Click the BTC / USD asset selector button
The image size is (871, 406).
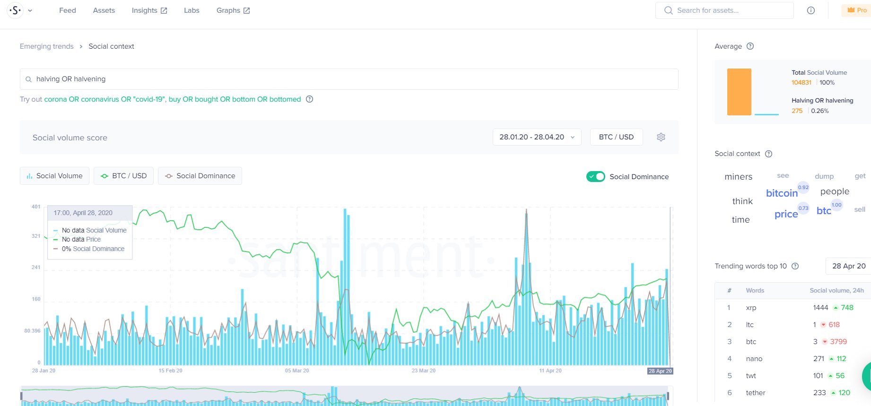click(x=616, y=137)
